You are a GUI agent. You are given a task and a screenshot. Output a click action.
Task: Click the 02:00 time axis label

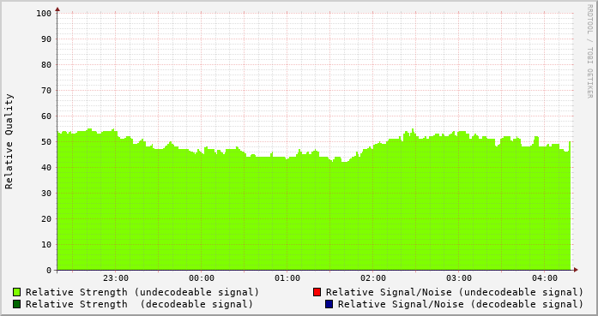click(373, 278)
